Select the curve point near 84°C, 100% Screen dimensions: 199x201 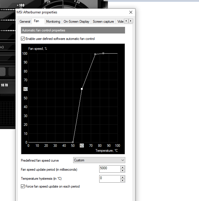pos(103,53)
